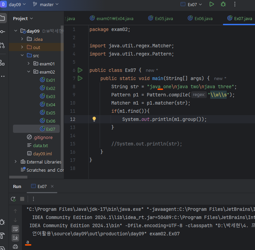Image resolution: width=255 pixels, height=250 pixels.
Task: Open data.txt in the project tree
Action: (x=40, y=145)
